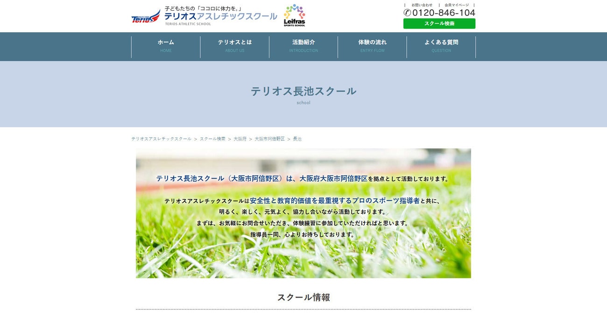The width and height of the screenshot is (607, 313).
Task: Select 活動紹介 in the navigation bar
Action: [303, 45]
